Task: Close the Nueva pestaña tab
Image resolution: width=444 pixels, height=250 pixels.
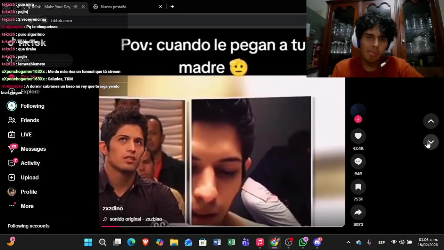Action: point(161,7)
